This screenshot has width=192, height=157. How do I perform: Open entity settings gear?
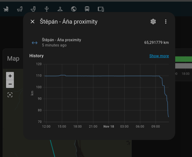coord(153,22)
